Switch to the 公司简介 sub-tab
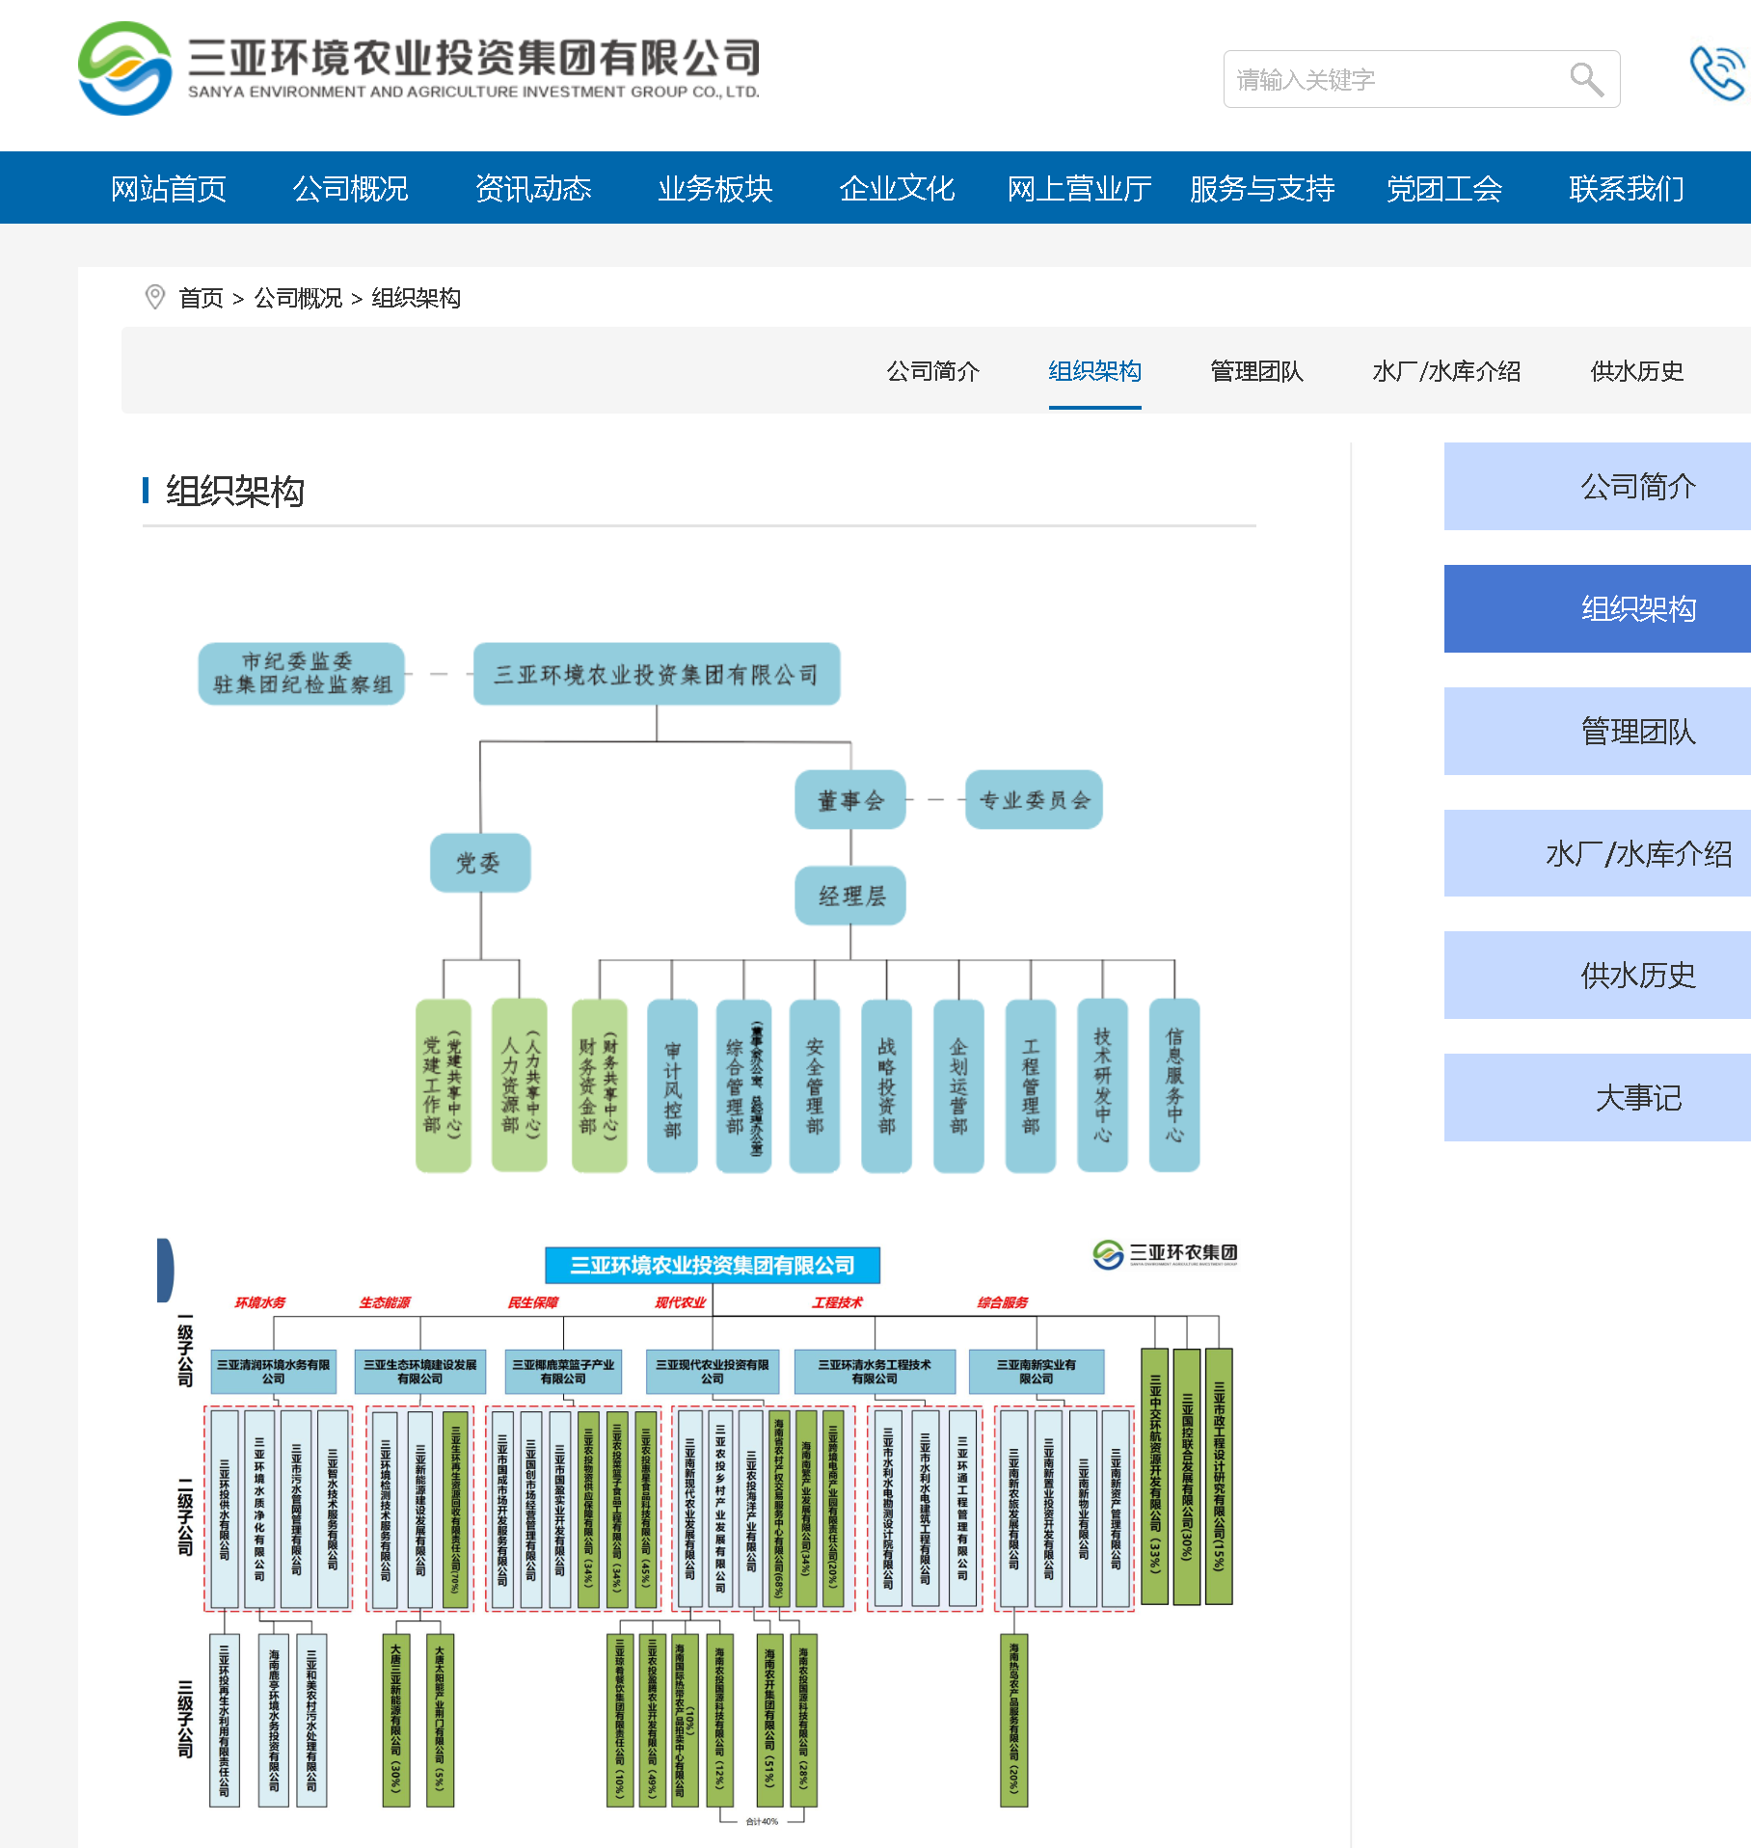 [x=933, y=371]
